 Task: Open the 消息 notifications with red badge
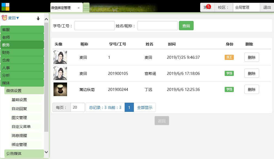click(x=207, y=7)
